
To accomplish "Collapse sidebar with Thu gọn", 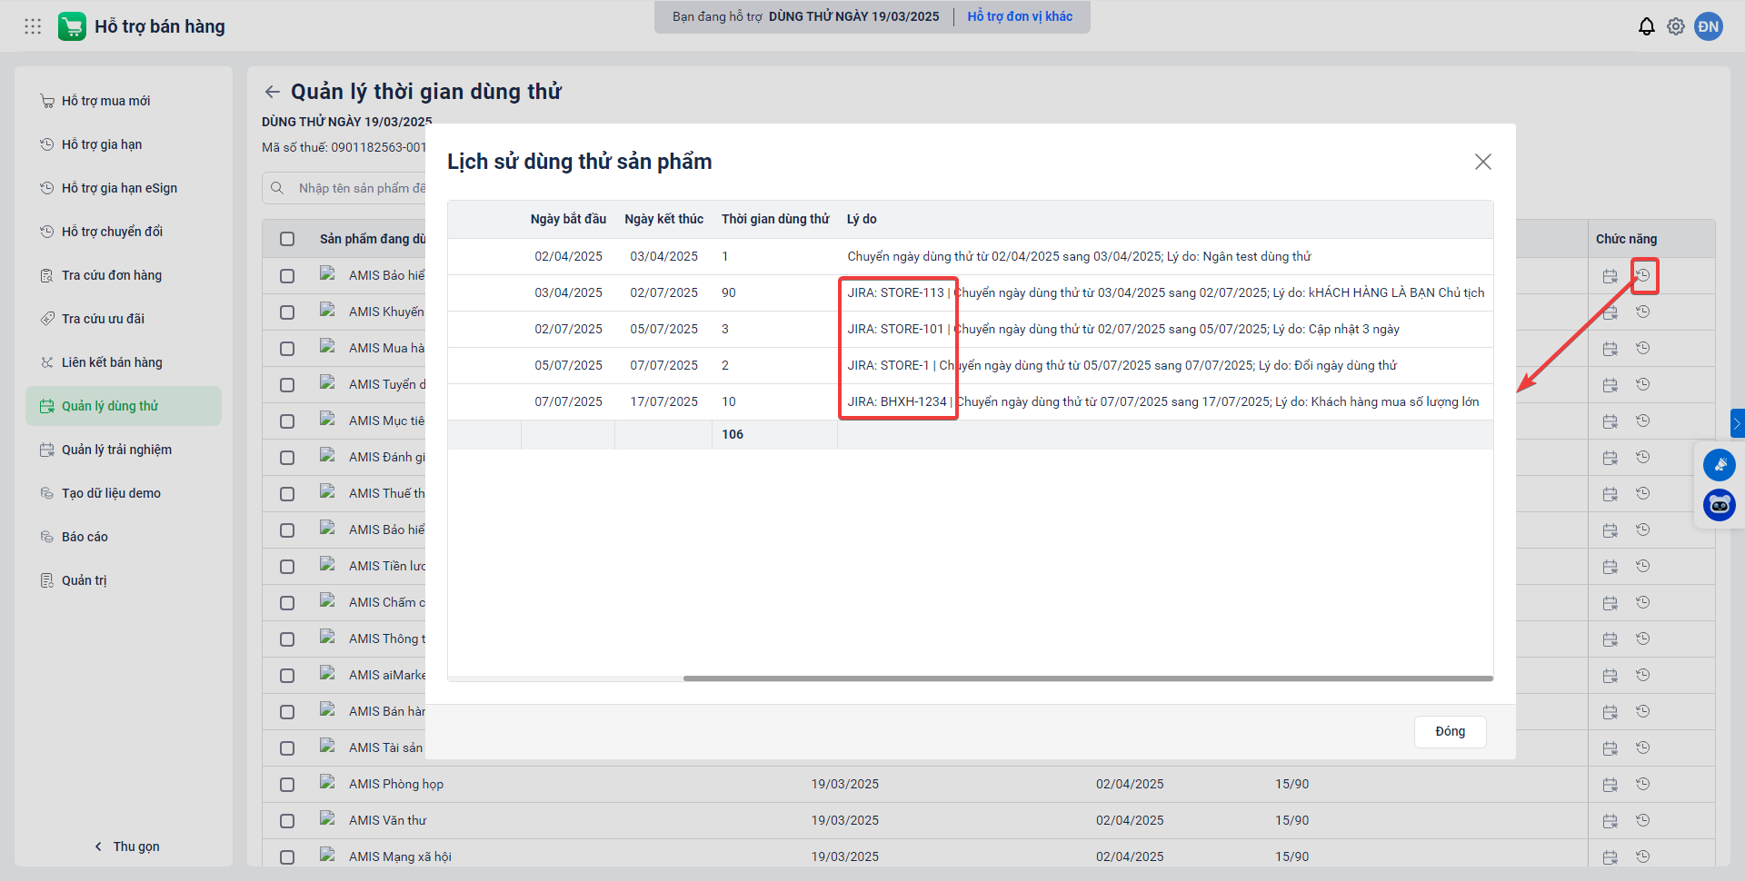I will click(x=126, y=846).
